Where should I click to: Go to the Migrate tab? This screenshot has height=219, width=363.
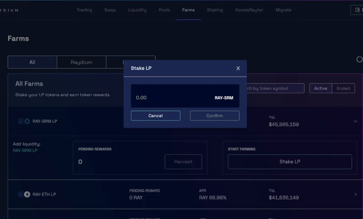coord(283,10)
